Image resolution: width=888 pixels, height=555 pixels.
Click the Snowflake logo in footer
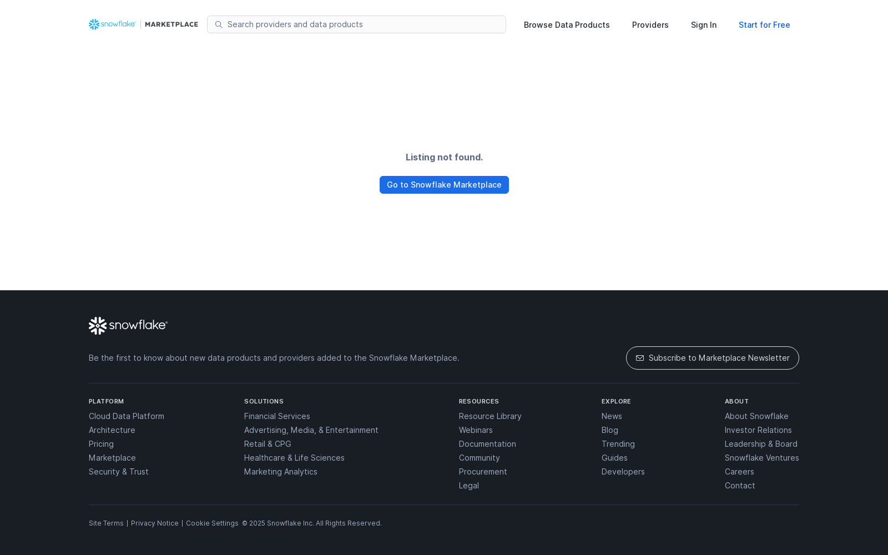pyautogui.click(x=128, y=326)
